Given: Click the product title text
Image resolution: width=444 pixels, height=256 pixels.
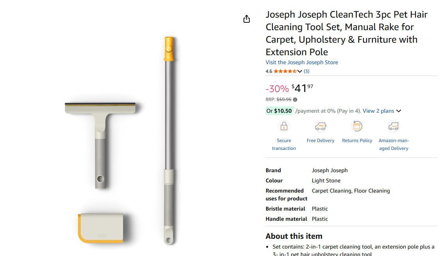Looking at the screenshot, I should pyautogui.click(x=347, y=33).
